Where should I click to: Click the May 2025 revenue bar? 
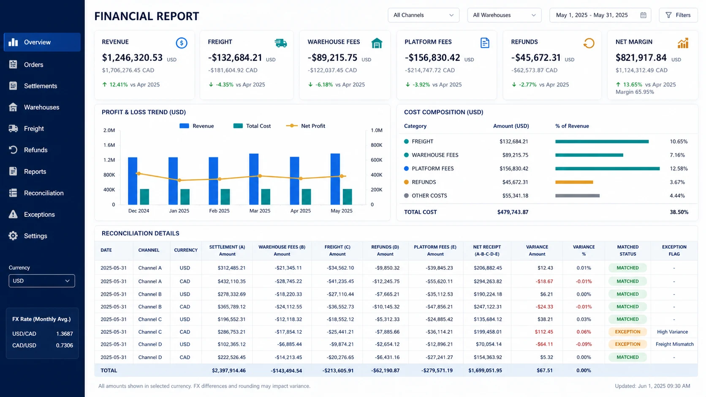(x=335, y=179)
